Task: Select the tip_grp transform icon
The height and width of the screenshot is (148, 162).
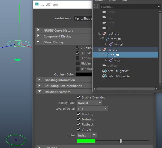Action: point(104,50)
